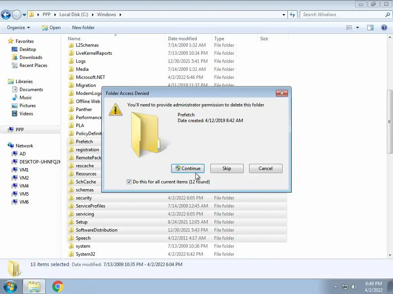Image resolution: width=393 pixels, height=294 pixels.
Task: Toggle the preview pane icon
Action: click(x=370, y=28)
